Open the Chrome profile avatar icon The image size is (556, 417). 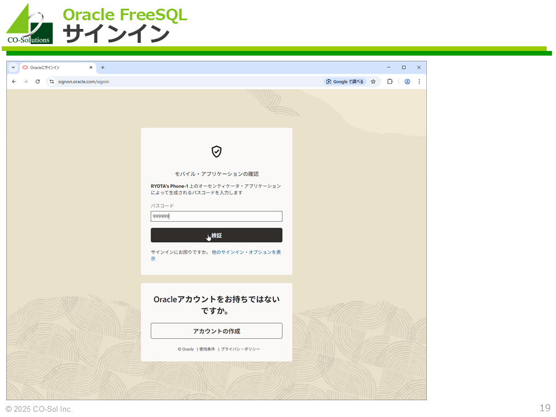click(407, 82)
